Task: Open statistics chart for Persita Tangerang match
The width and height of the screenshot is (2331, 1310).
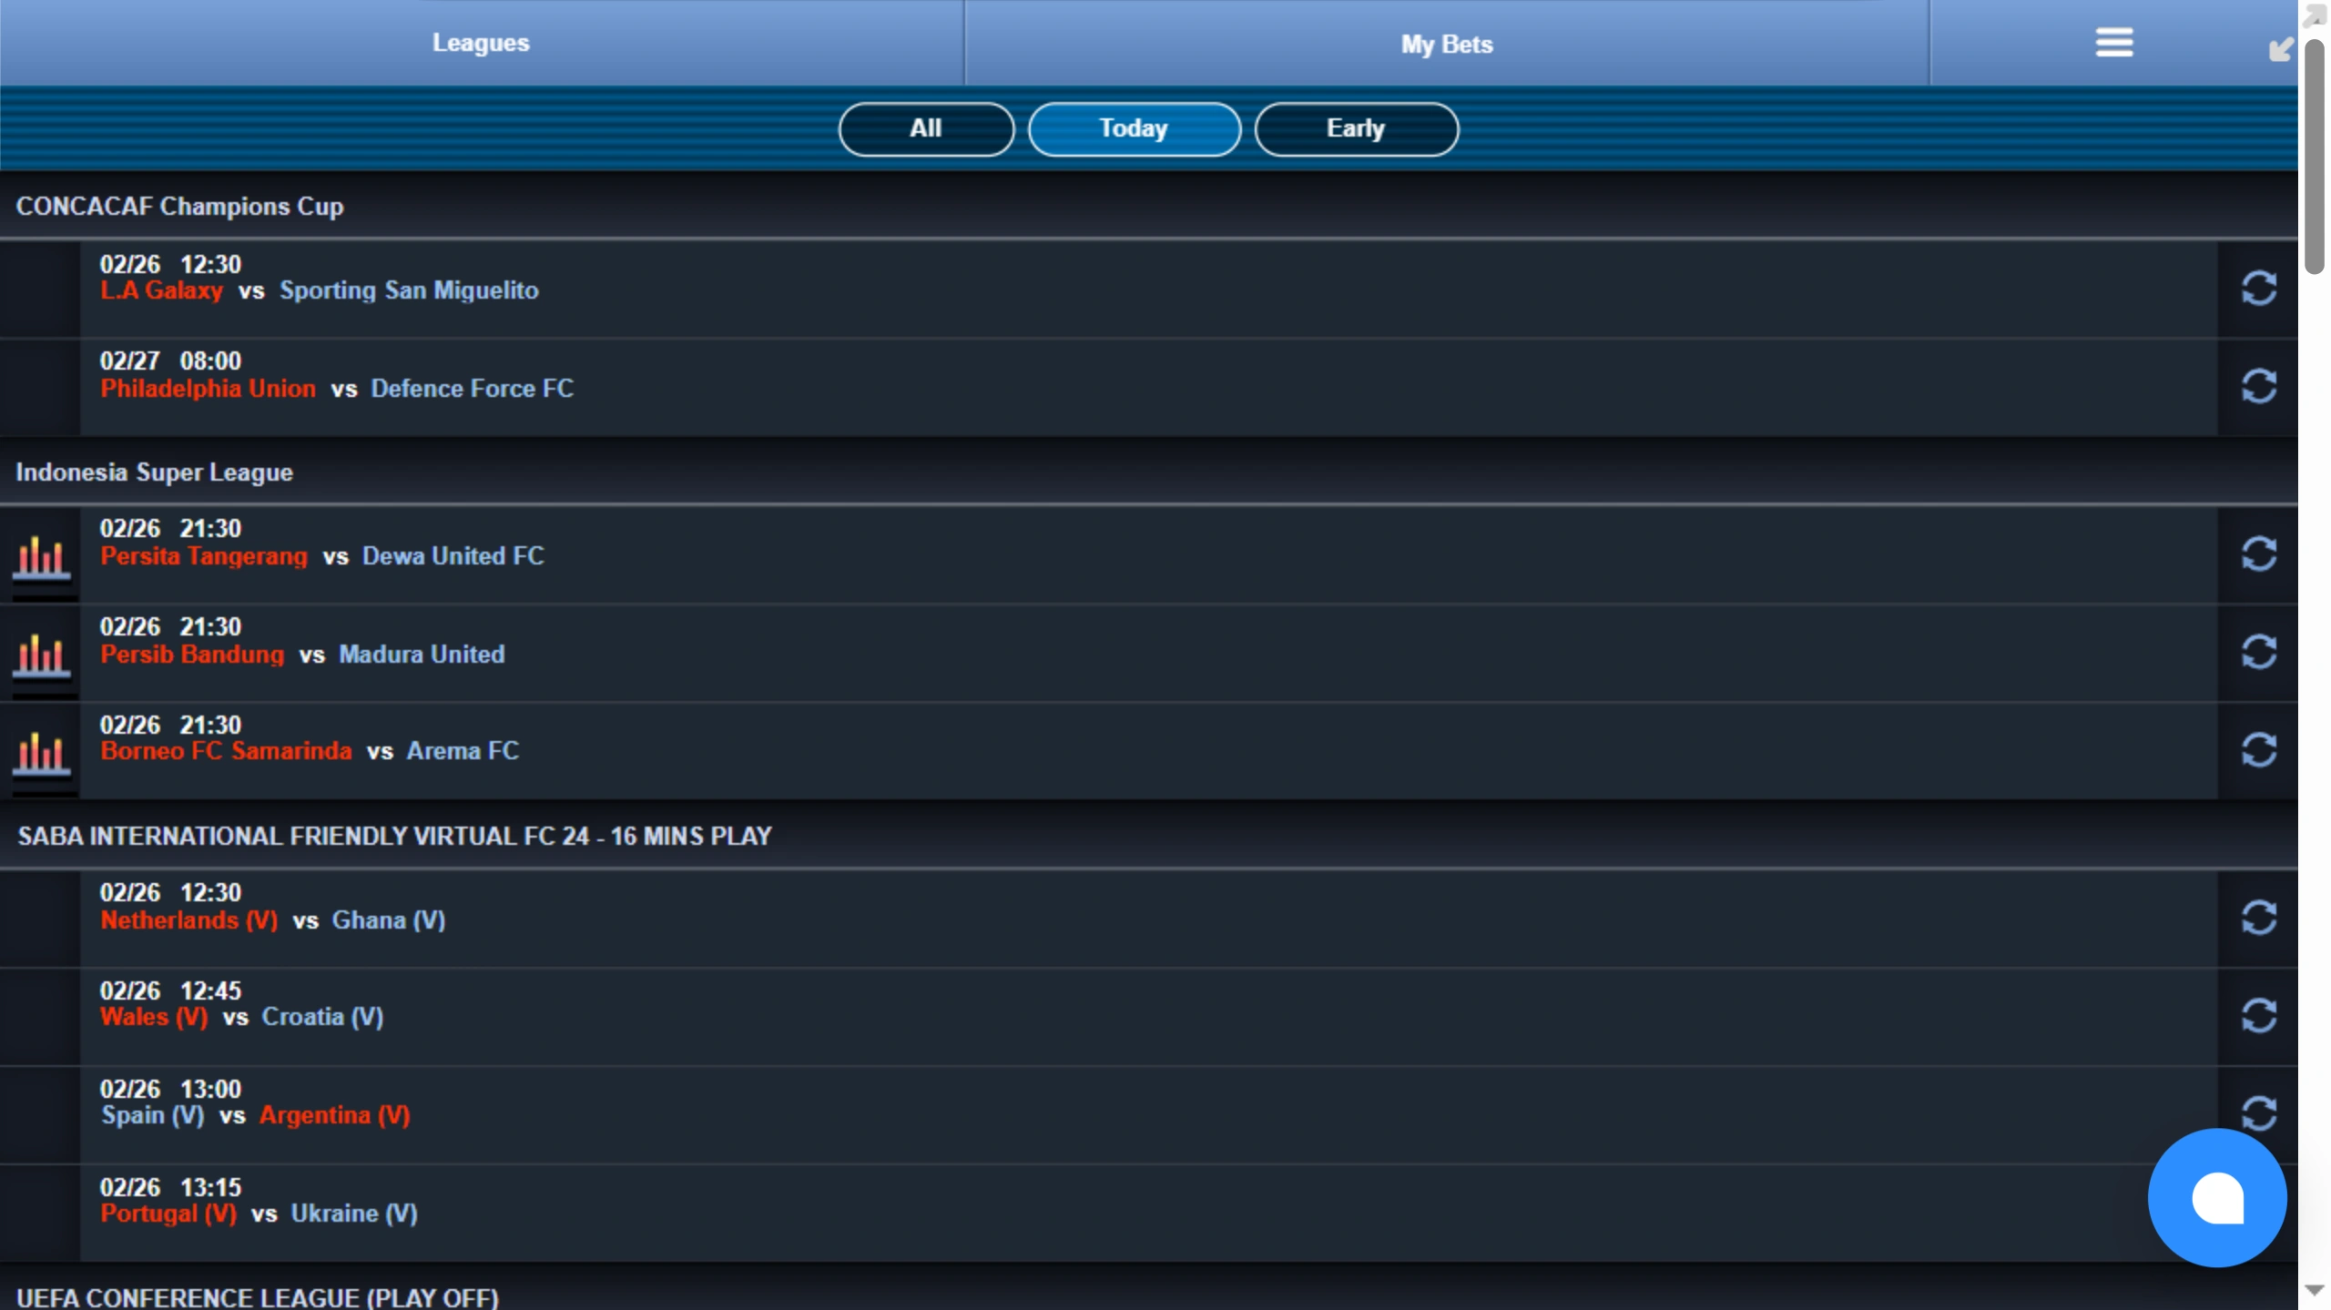Action: click(x=41, y=556)
